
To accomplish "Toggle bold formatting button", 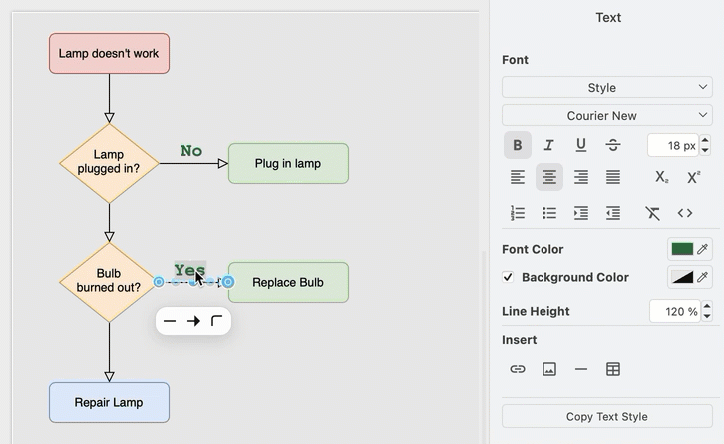I will click(518, 145).
